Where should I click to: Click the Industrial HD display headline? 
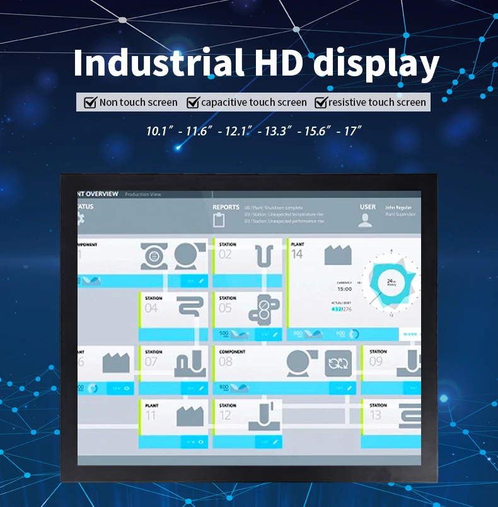click(257, 64)
